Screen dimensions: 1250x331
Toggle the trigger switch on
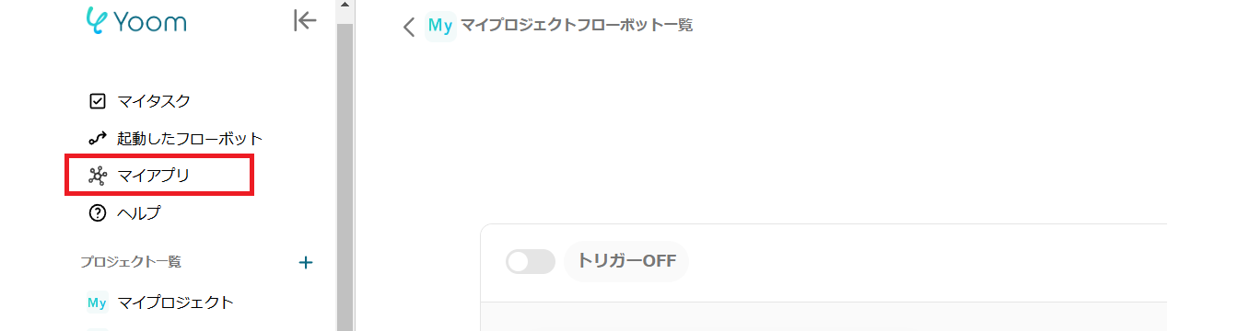(531, 261)
